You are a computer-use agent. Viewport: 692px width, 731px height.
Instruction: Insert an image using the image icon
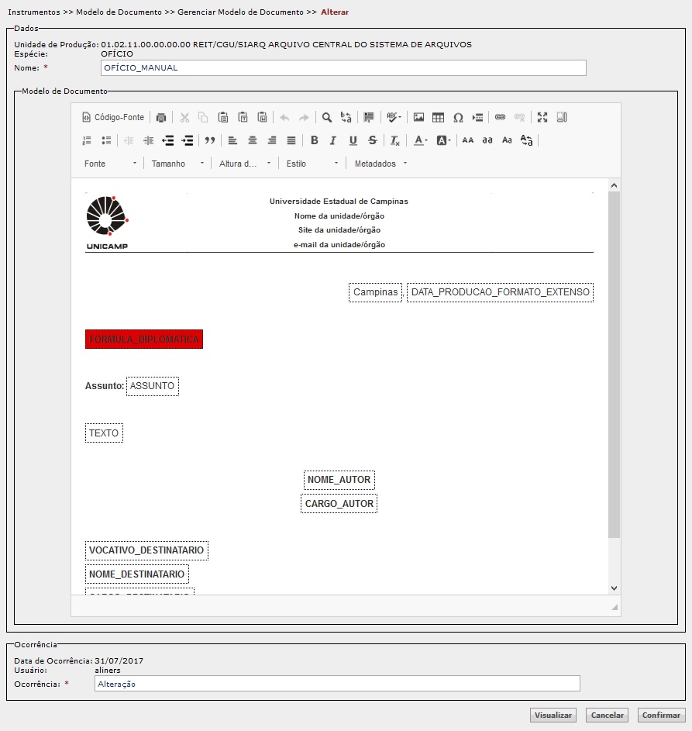[x=418, y=118]
